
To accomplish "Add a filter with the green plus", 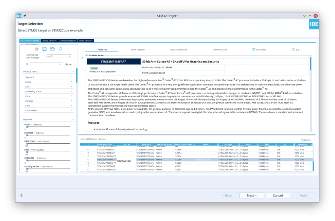I will (x=67, y=64).
